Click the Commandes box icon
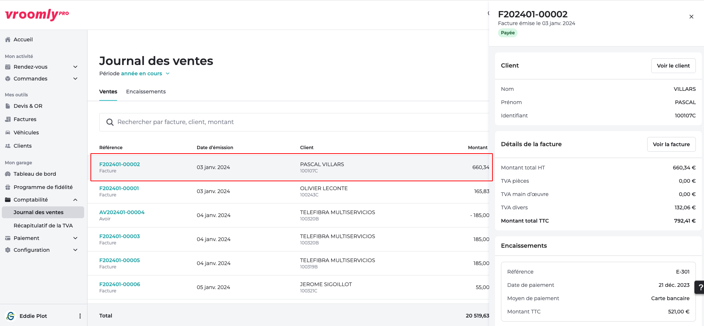Image resolution: width=704 pixels, height=326 pixels. (8, 79)
